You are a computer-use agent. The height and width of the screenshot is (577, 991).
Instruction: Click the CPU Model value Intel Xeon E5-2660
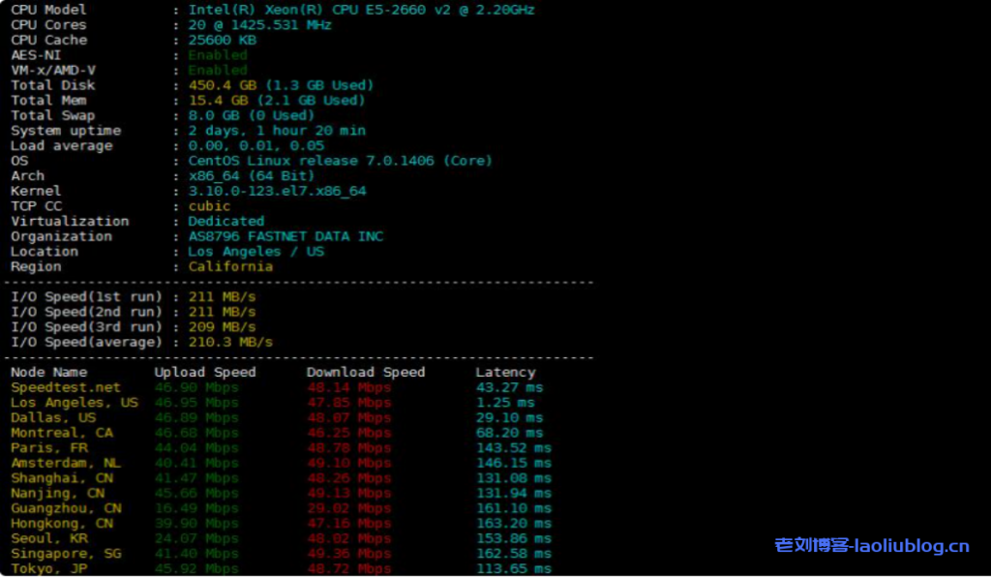tap(361, 10)
